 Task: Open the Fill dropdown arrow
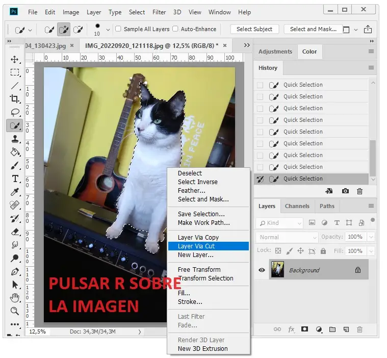tap(371, 251)
